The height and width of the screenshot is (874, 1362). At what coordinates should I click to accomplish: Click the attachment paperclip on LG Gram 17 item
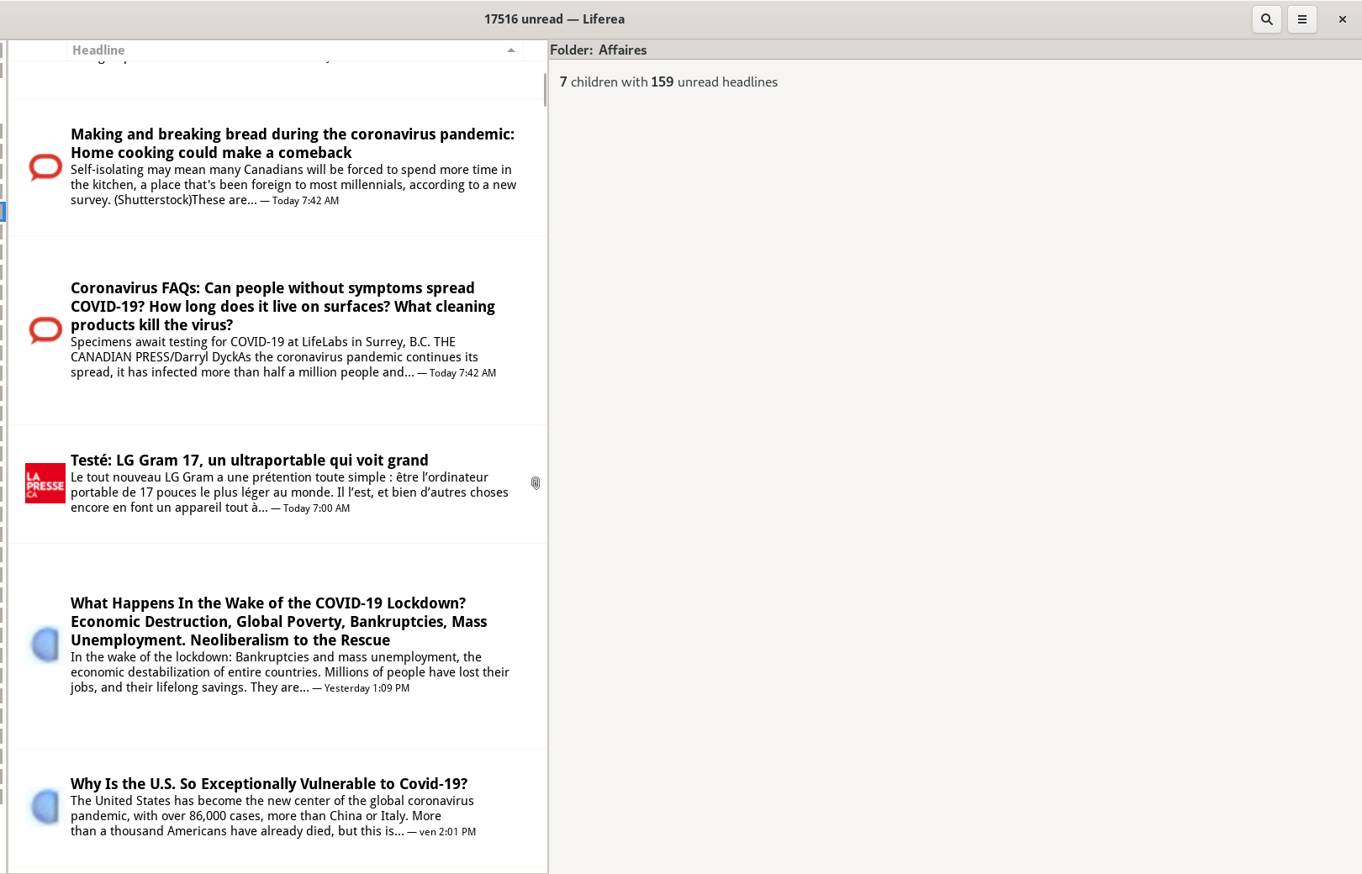(536, 483)
